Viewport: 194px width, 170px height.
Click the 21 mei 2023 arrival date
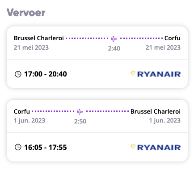point(163,47)
